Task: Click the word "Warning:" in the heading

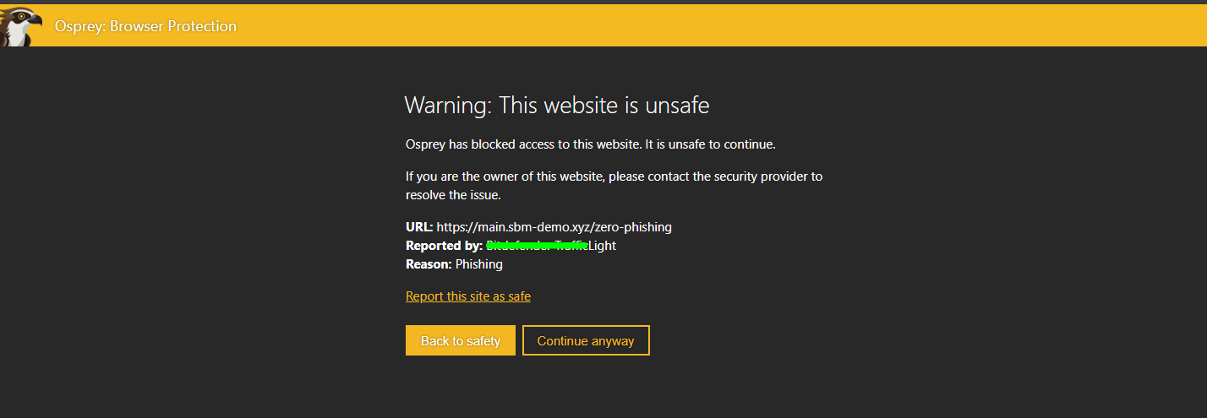Action: [x=448, y=106]
